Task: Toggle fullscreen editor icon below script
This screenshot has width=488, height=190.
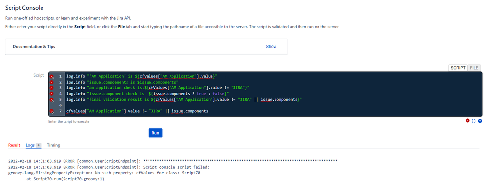Action: (x=474, y=121)
